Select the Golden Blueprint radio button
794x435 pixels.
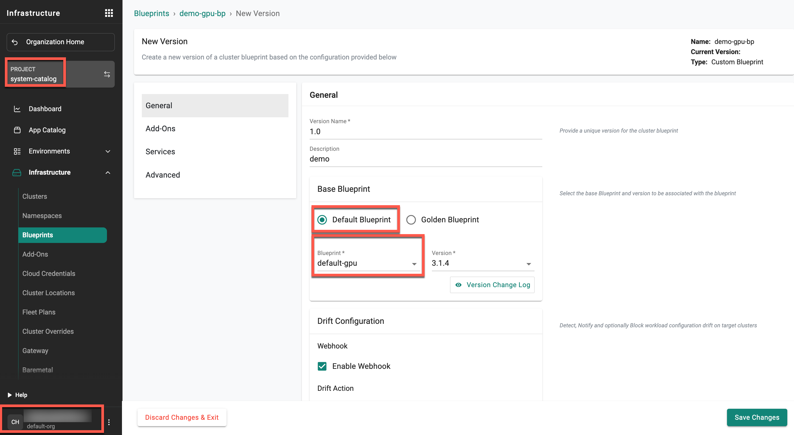(411, 220)
